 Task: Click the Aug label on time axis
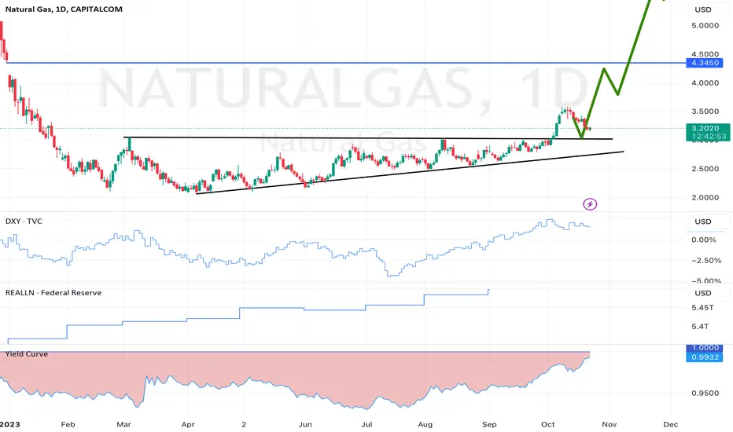pyautogui.click(x=425, y=424)
